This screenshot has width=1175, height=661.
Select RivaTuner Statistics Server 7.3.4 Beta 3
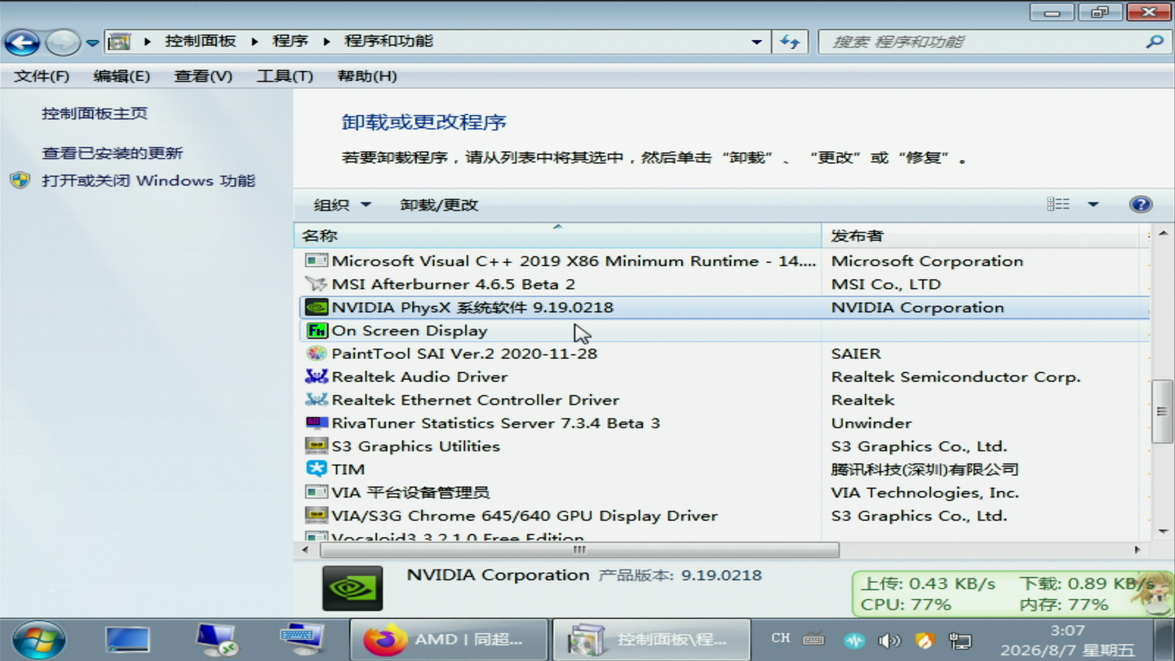tap(495, 423)
